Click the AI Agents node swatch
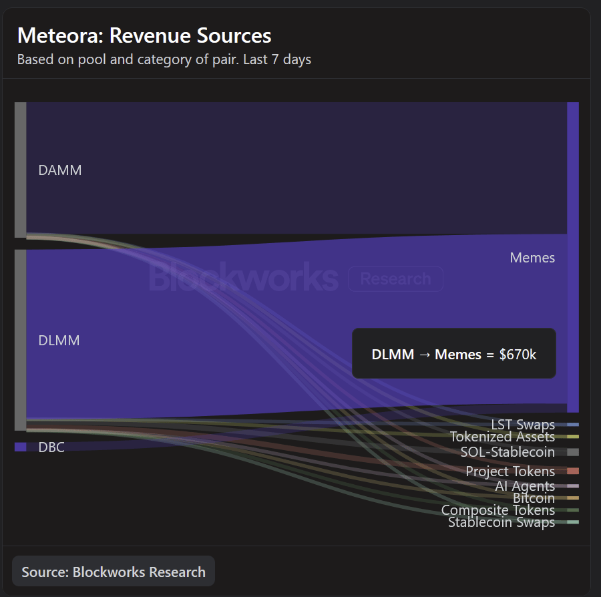 click(x=573, y=486)
